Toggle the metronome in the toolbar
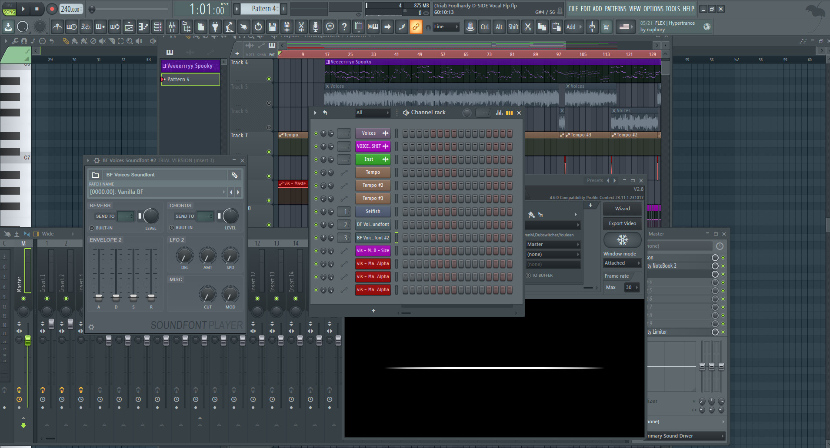This screenshot has height=448, width=830. [58, 27]
